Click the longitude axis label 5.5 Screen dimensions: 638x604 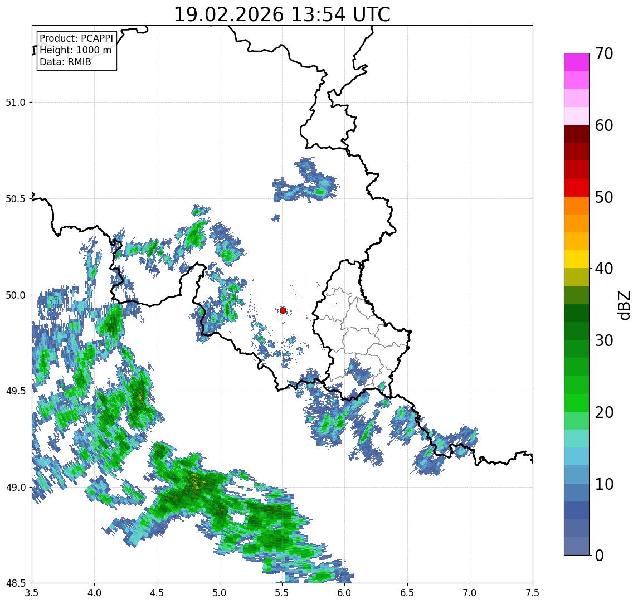pyautogui.click(x=283, y=593)
